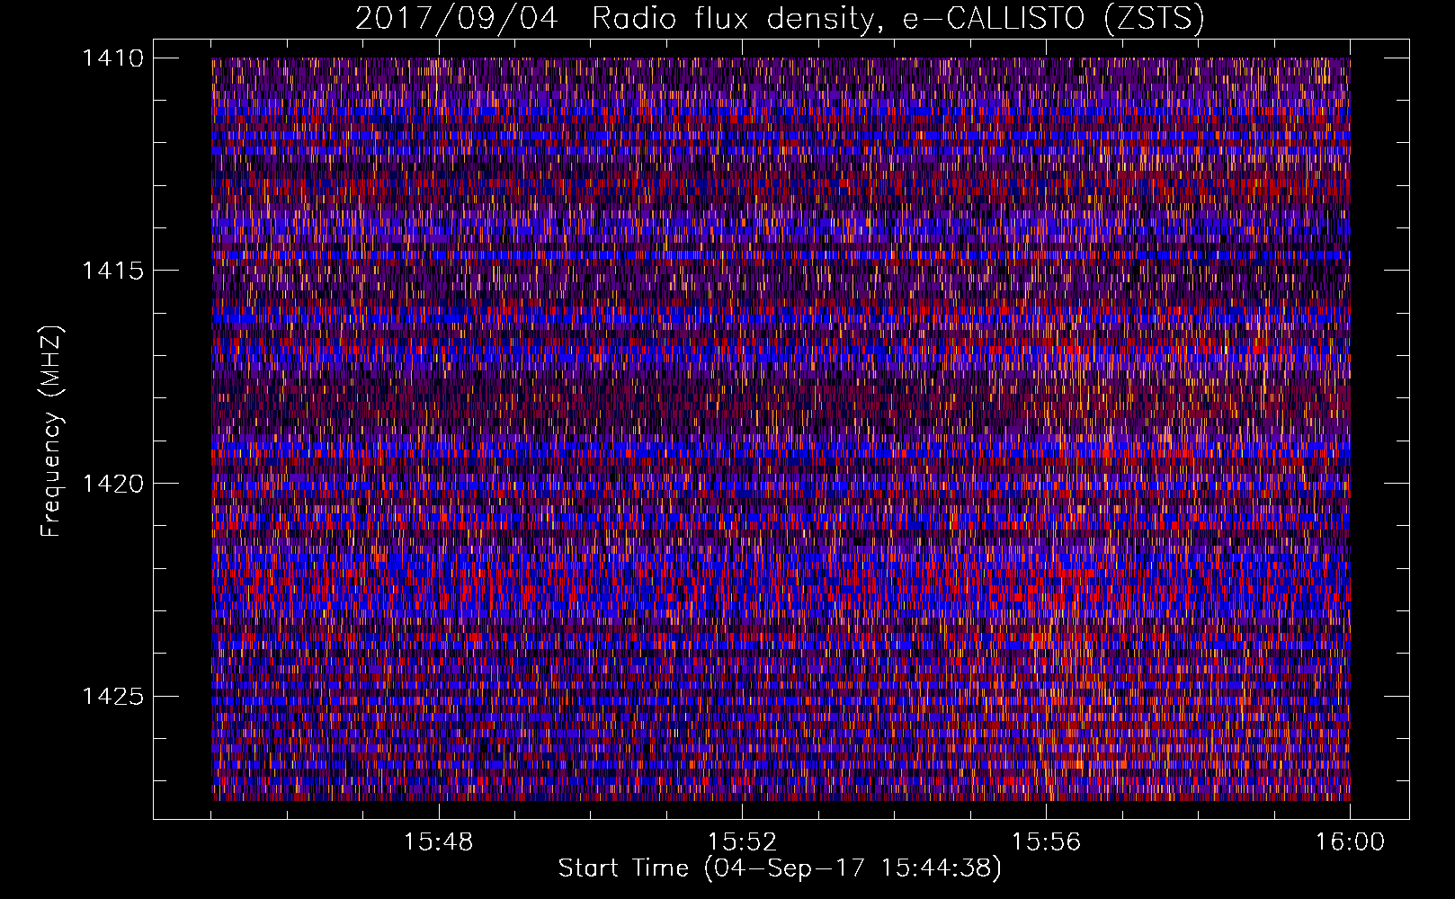1455x899 pixels.
Task: Click the 1420 frequency axis label
Action: (x=112, y=484)
